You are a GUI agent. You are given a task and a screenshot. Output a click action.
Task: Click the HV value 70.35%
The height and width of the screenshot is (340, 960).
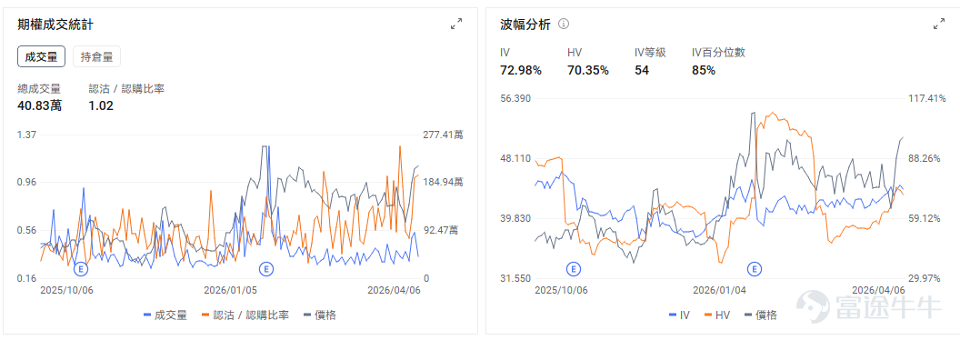(x=588, y=70)
